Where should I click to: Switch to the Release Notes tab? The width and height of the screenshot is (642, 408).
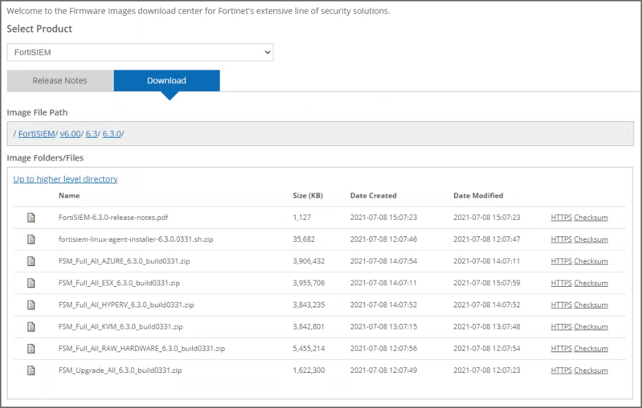(x=60, y=81)
